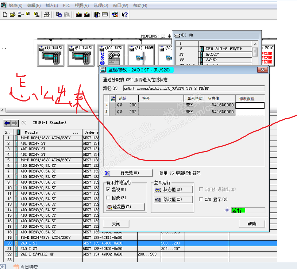
Task: Open the 编辑(E) menu
Action: (x=34, y=5)
